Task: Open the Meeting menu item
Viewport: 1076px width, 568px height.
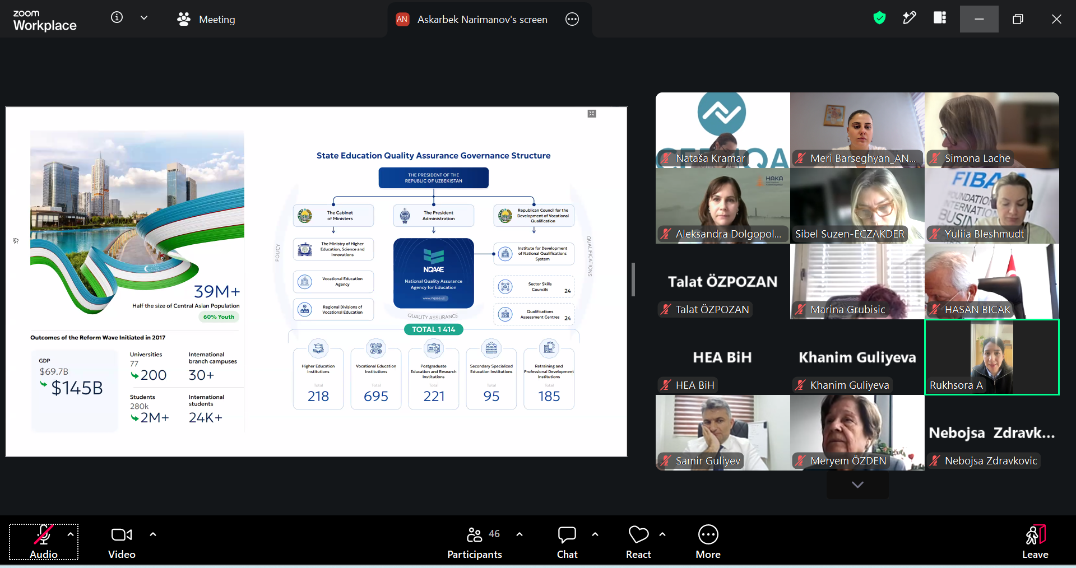Action: tap(206, 19)
